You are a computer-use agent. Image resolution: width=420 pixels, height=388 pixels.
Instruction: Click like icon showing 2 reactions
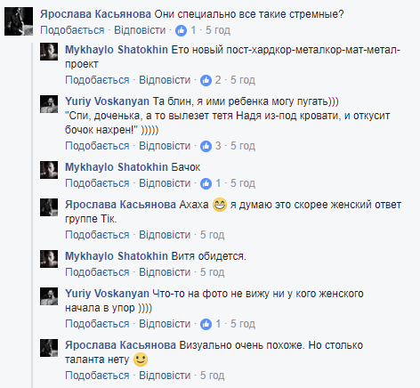[x=206, y=80]
